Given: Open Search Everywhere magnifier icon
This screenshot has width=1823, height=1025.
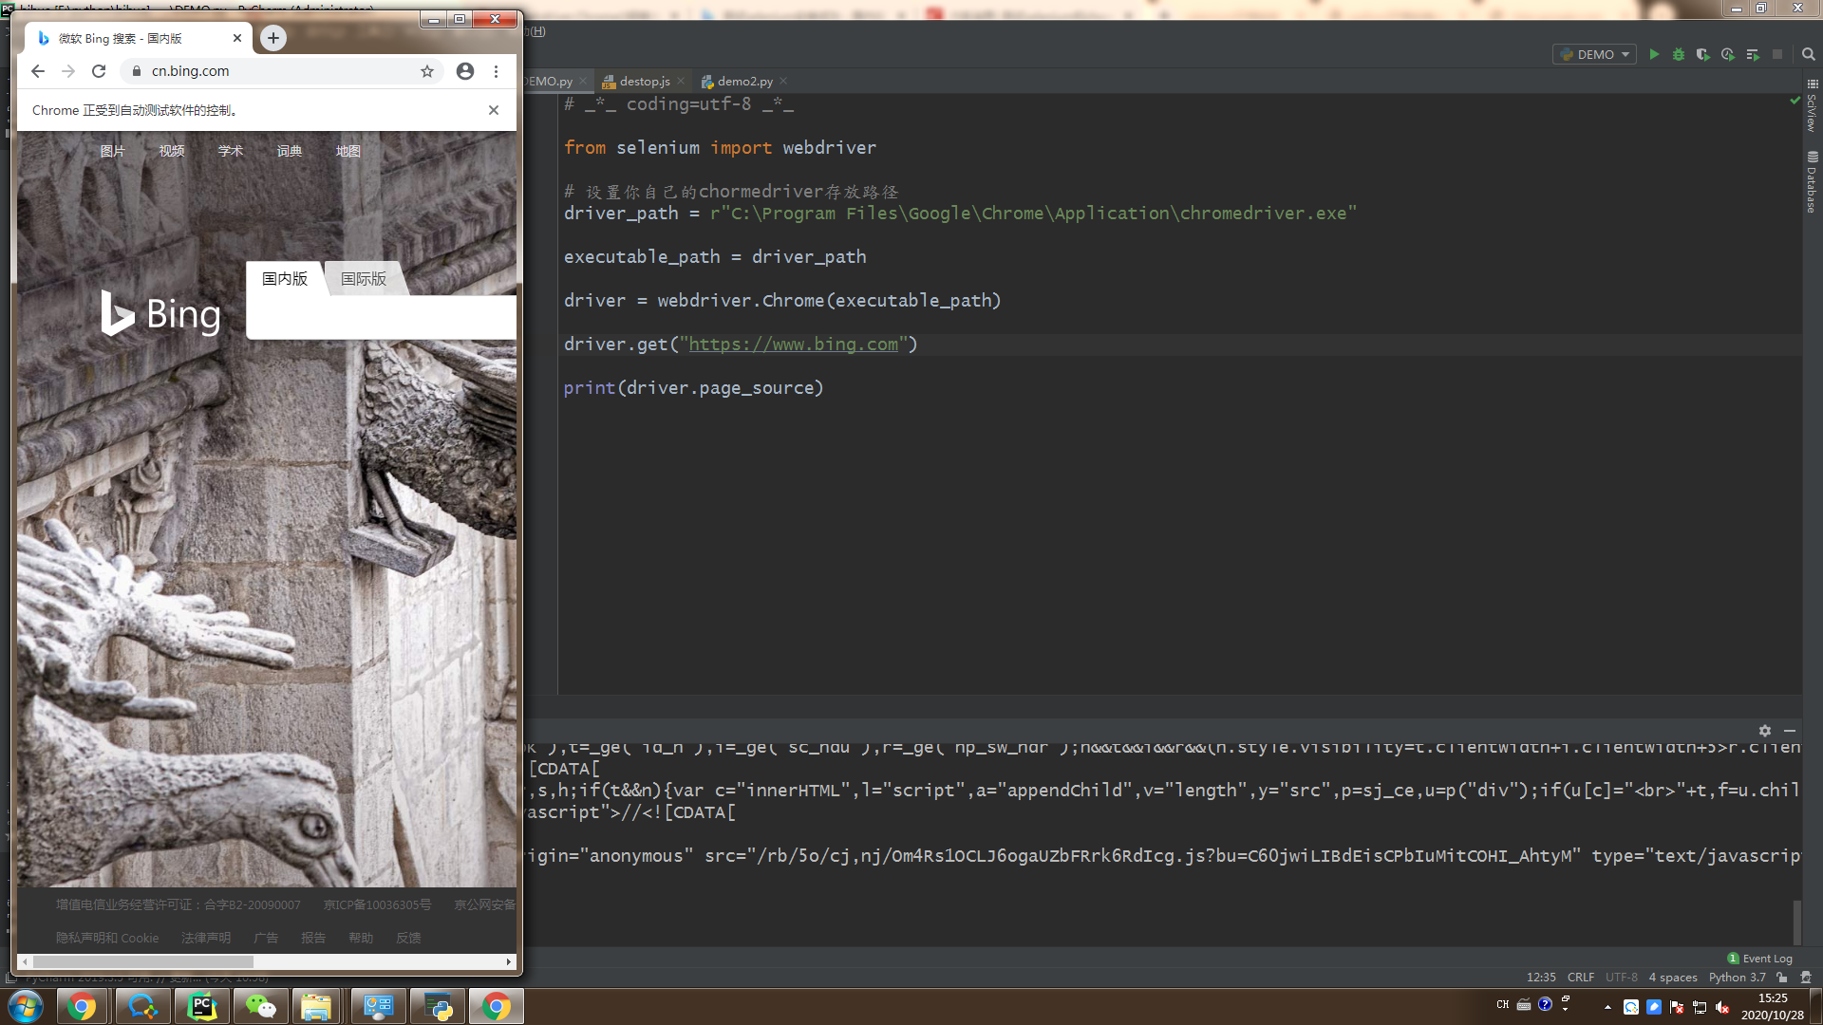Looking at the screenshot, I should (x=1809, y=54).
